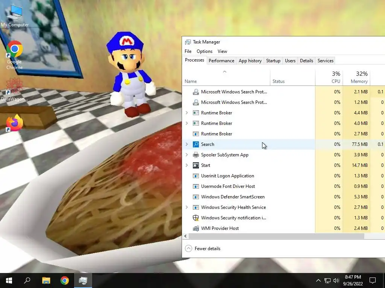Sort by the CPU column header
This screenshot has width=385, height=288.
(x=329, y=78)
